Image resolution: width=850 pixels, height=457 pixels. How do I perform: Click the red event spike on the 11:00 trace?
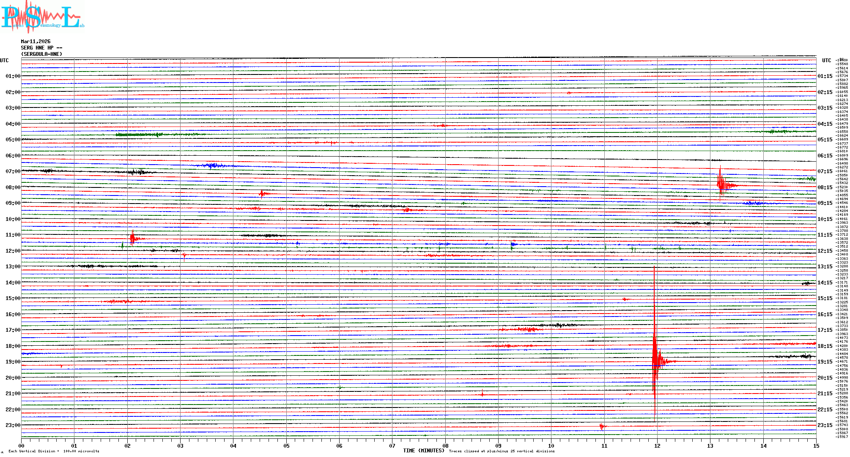point(133,238)
